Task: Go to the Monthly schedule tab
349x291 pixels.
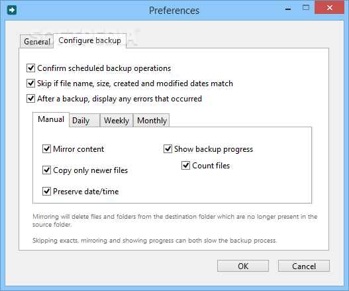Action: pos(152,121)
